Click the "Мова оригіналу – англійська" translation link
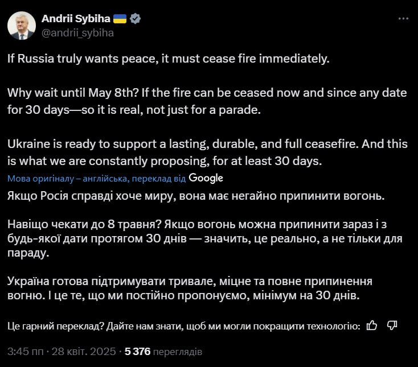 (x=68, y=179)
